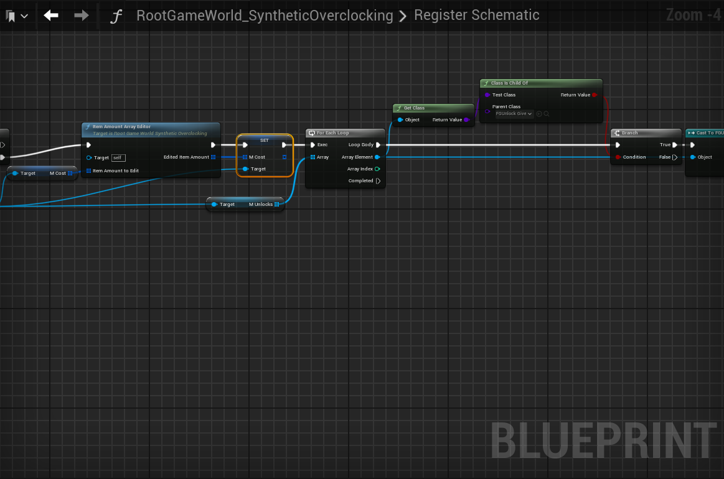Click the Loop Body exec pin
The width and height of the screenshot is (724, 479).
click(378, 145)
